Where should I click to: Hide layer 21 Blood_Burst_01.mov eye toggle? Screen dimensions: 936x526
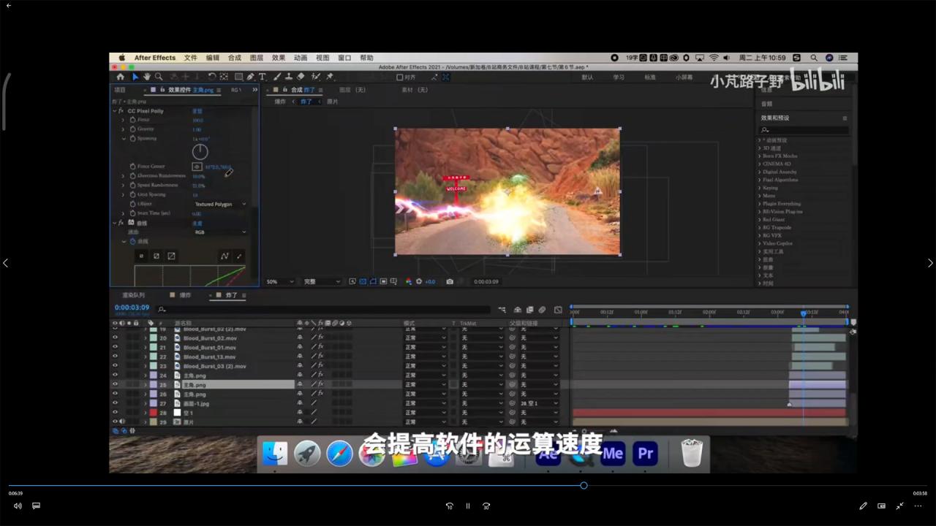click(115, 348)
